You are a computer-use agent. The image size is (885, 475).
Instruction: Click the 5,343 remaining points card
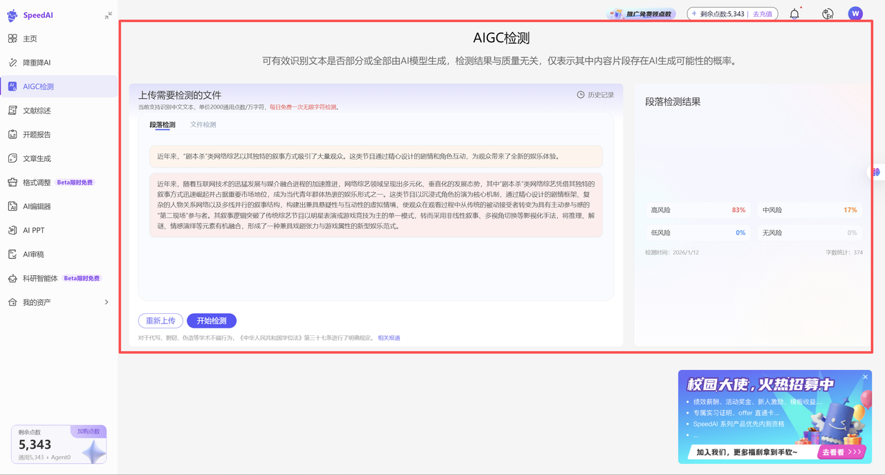[59, 445]
